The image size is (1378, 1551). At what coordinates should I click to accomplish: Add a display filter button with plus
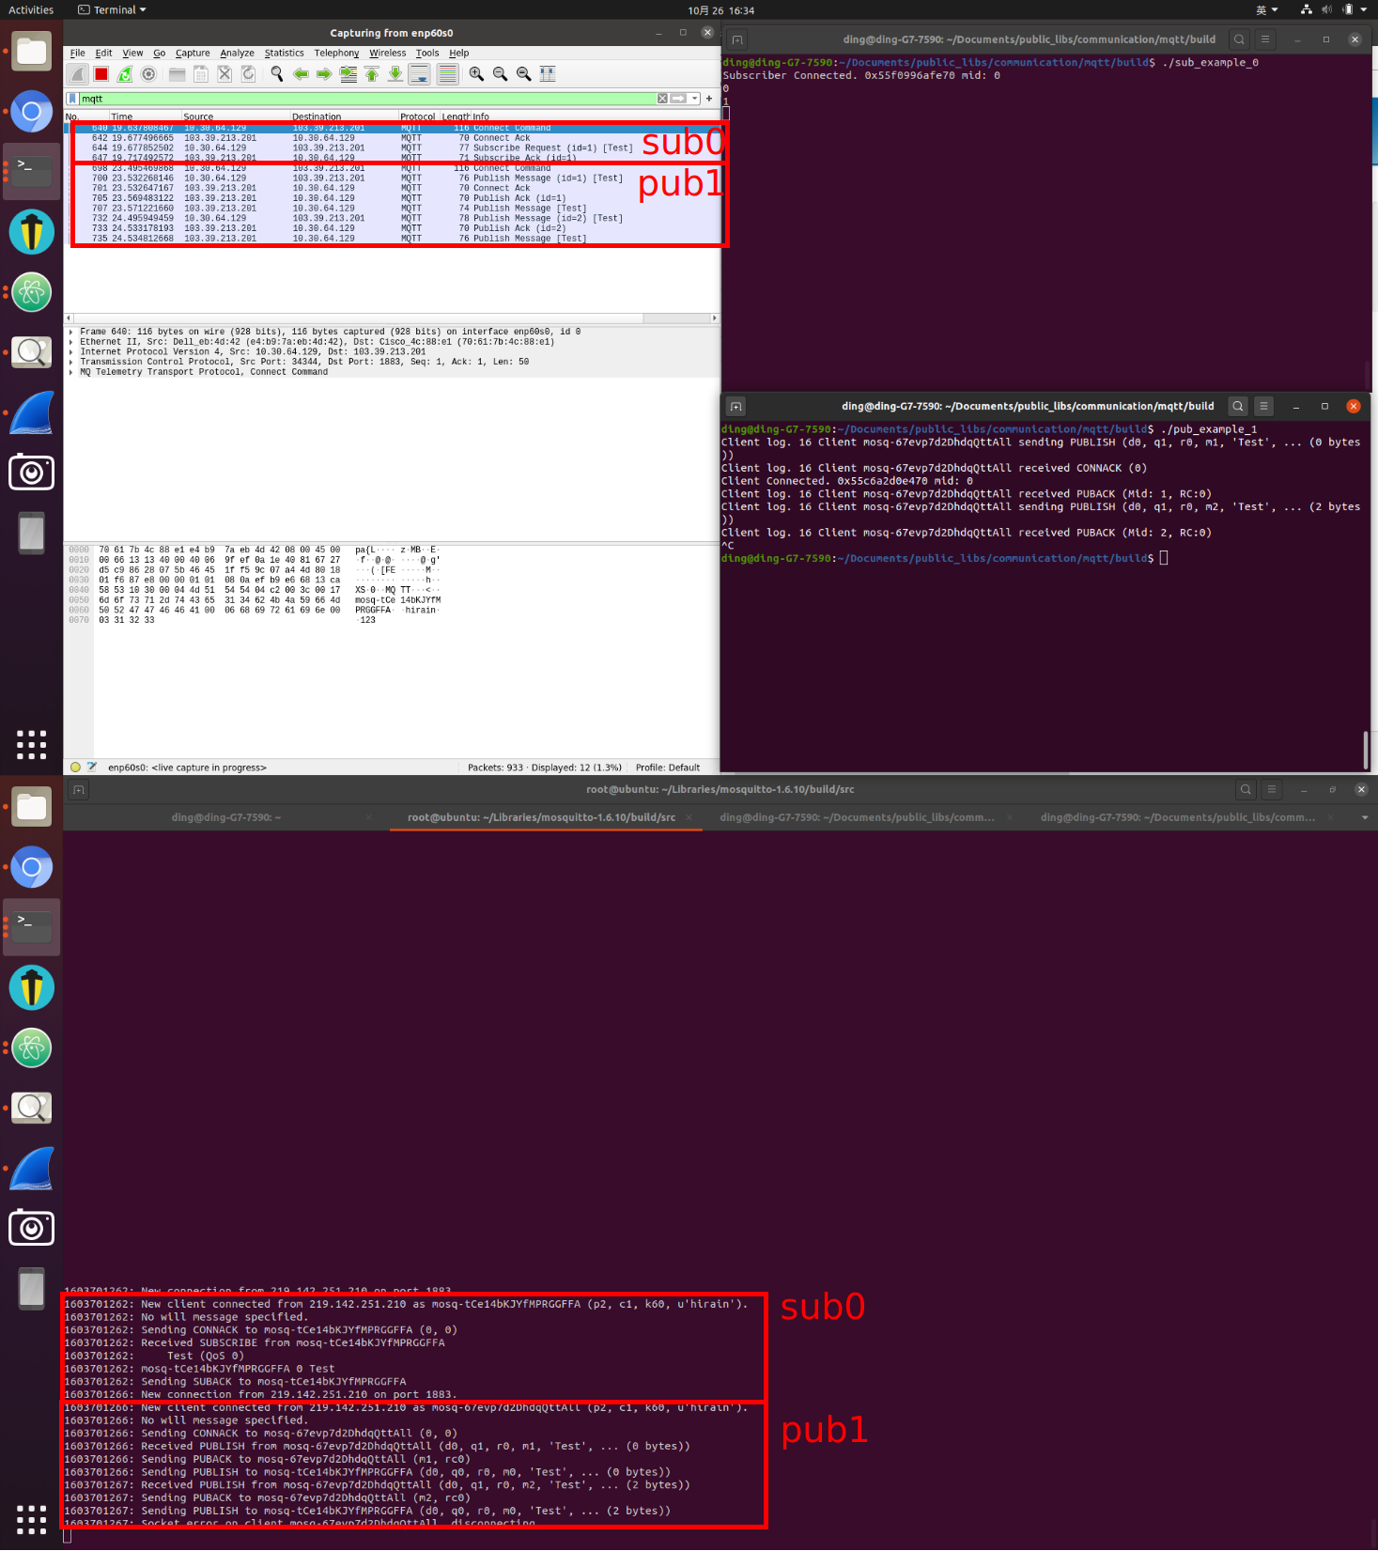tap(709, 99)
